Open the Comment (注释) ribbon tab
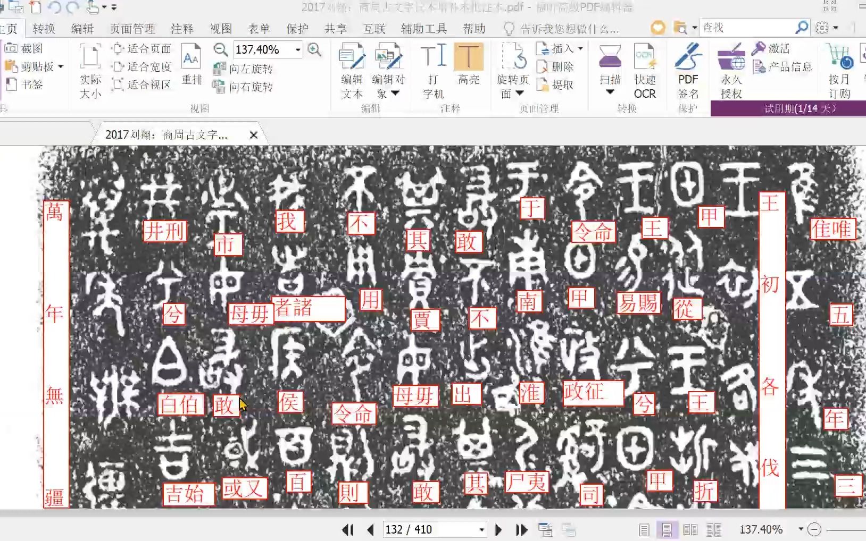Image resolution: width=866 pixels, height=541 pixels. point(182,29)
